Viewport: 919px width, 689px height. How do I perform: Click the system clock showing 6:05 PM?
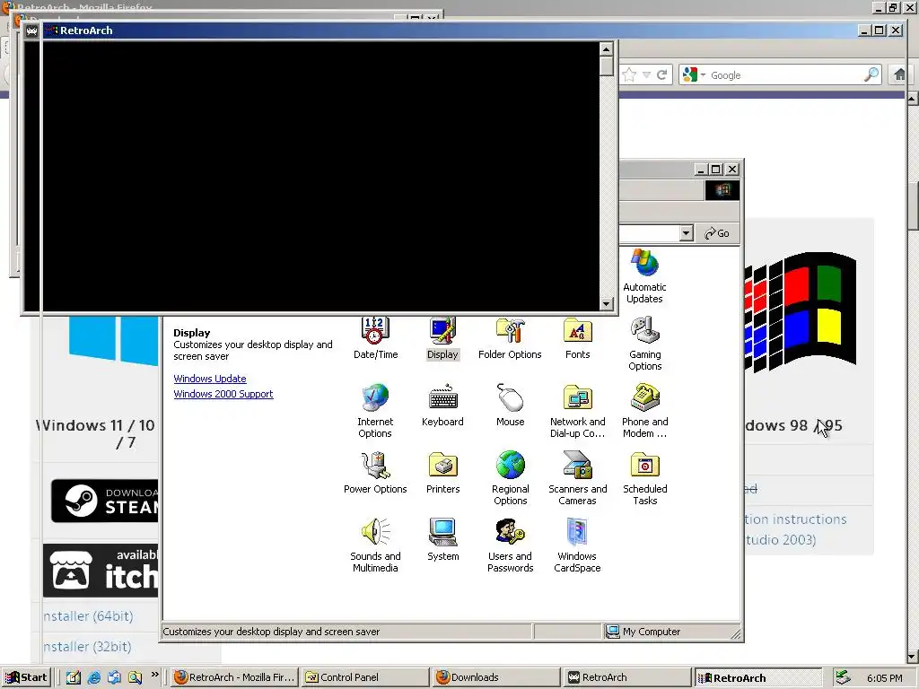(884, 678)
